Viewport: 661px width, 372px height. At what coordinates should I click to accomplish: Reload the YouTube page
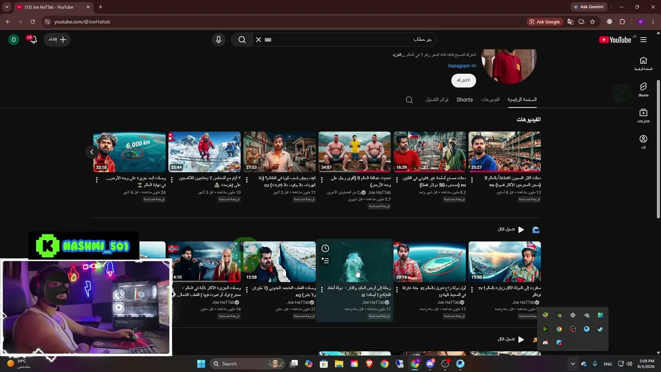coord(33,22)
